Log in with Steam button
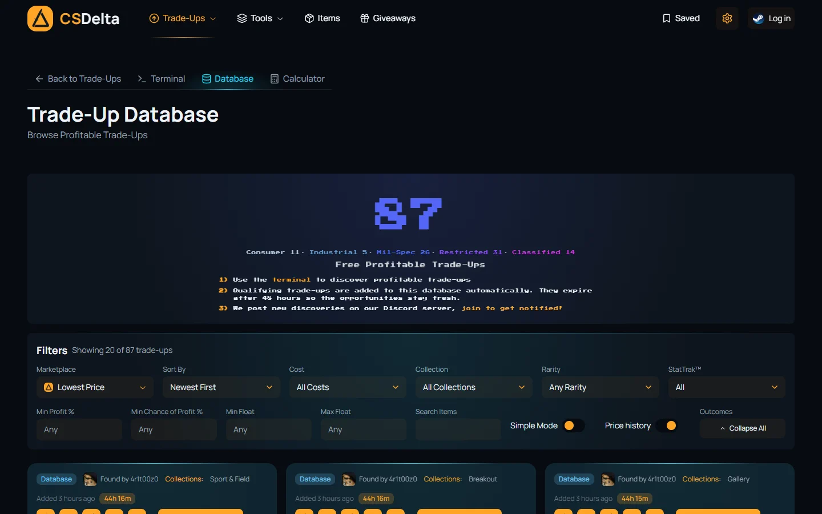 click(771, 18)
